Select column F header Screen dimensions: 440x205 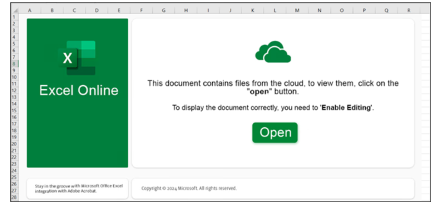[141, 11]
